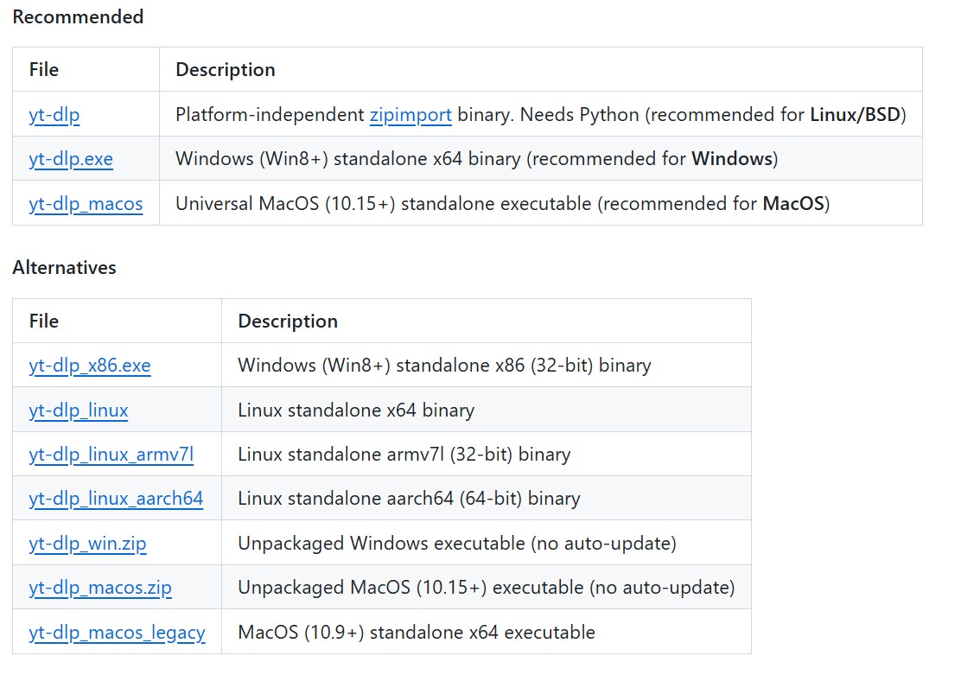Open the yt-dlp_linux file link
The width and height of the screenshot is (961, 675).
tap(79, 411)
